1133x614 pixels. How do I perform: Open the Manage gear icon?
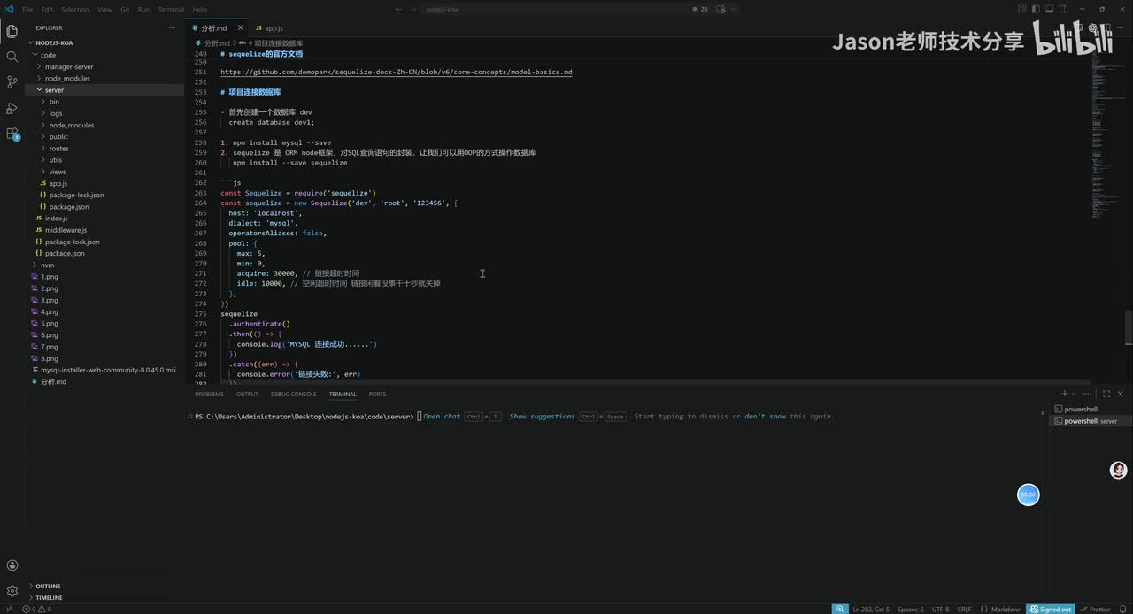(12, 590)
